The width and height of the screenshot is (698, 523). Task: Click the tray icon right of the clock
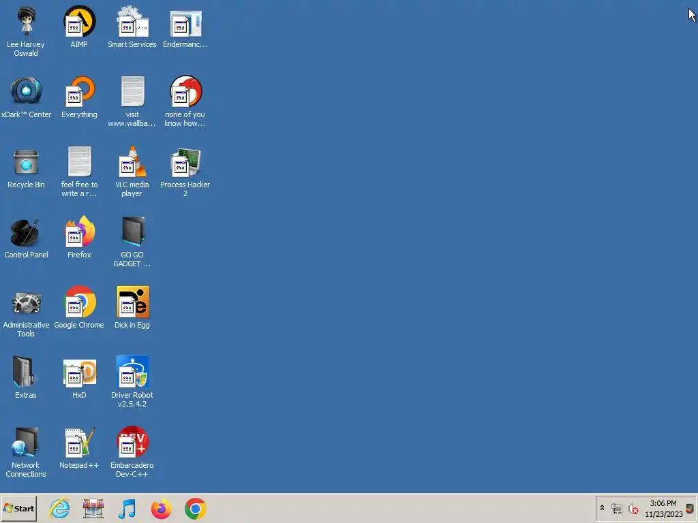pos(690,509)
